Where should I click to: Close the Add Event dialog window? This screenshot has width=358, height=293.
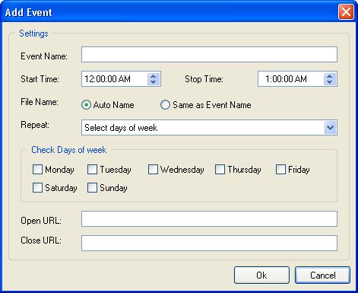(x=346, y=12)
